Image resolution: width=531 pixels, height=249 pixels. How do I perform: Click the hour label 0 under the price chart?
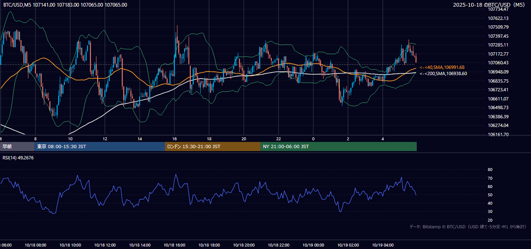pyautogui.click(x=313, y=139)
